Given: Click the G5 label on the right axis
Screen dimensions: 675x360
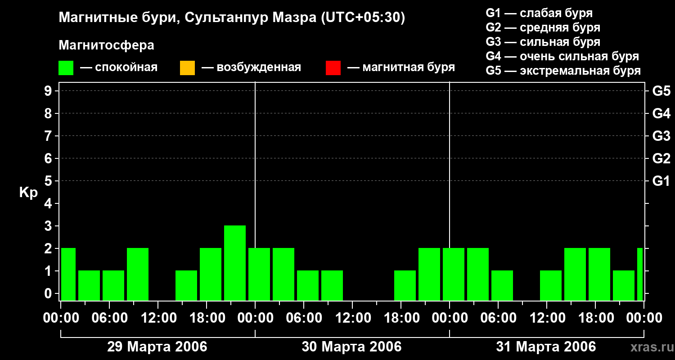Looking at the screenshot, I should click(x=661, y=91).
